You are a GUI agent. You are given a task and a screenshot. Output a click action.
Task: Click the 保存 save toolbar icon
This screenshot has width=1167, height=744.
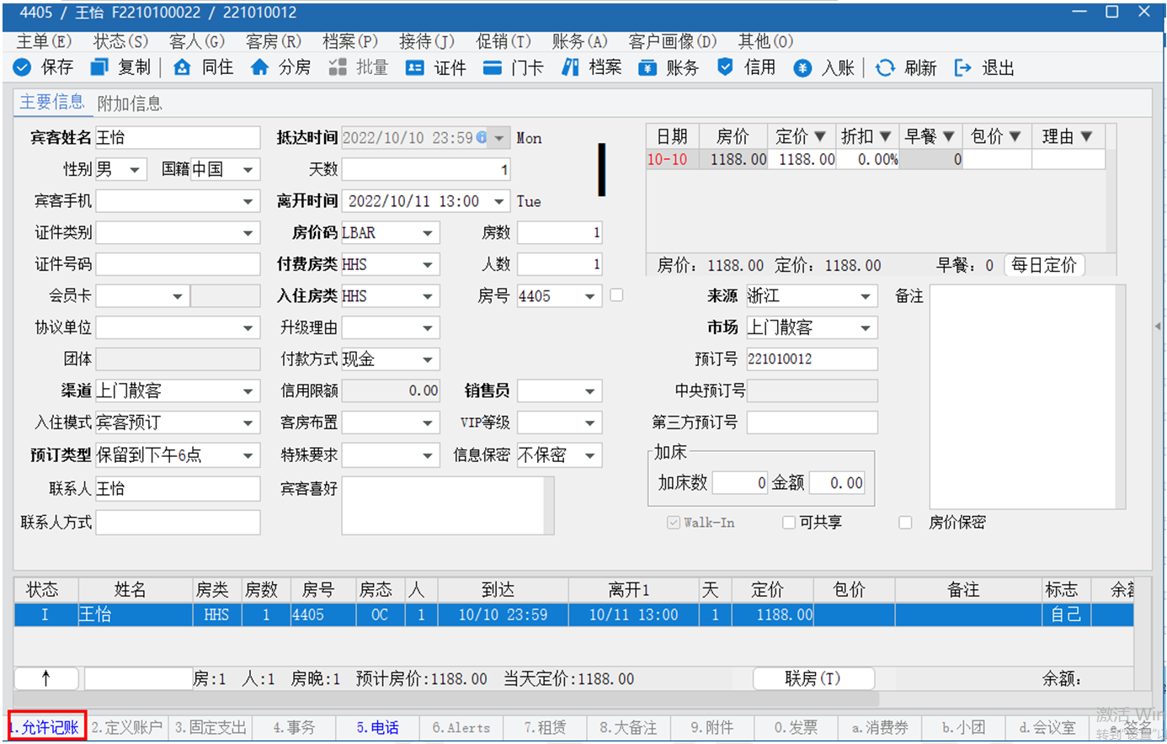[23, 67]
